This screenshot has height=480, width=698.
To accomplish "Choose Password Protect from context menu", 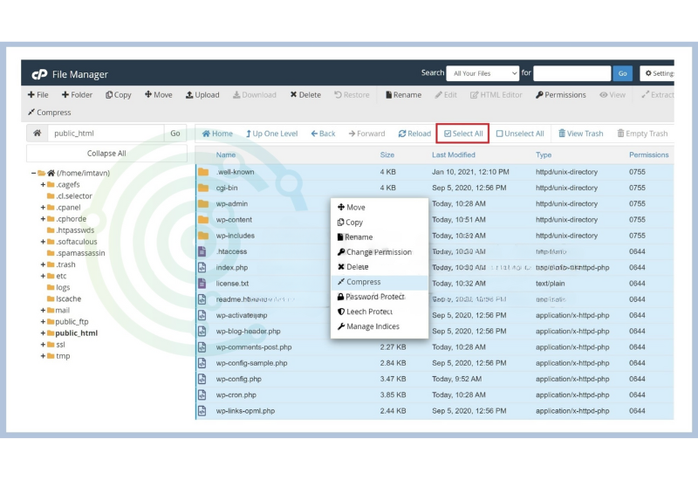I will pos(380,297).
